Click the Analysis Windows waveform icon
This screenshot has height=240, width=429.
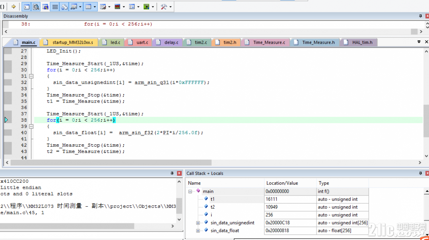tap(117, 7)
